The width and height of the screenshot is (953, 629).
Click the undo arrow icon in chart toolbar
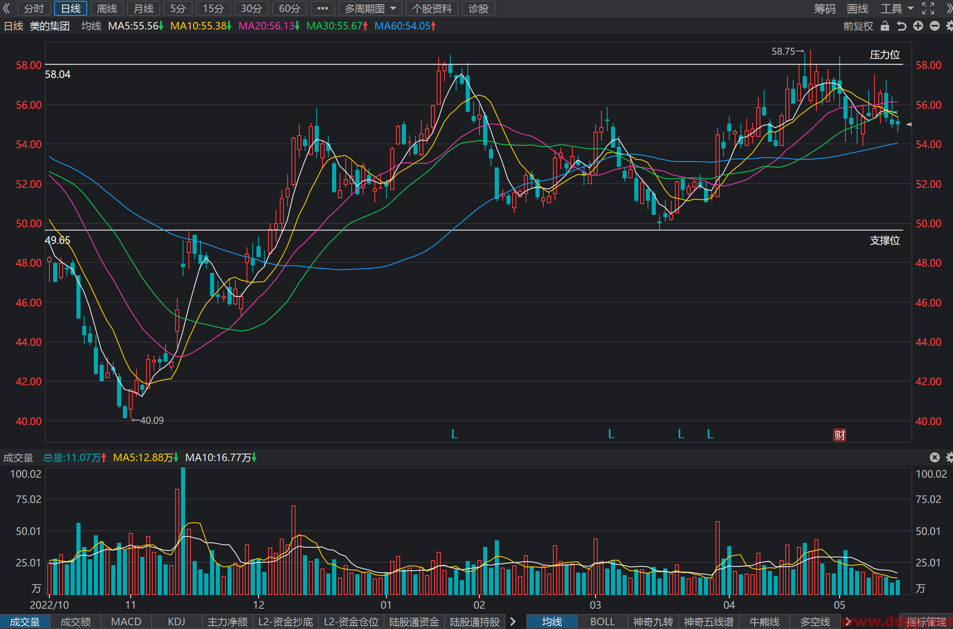(901, 26)
